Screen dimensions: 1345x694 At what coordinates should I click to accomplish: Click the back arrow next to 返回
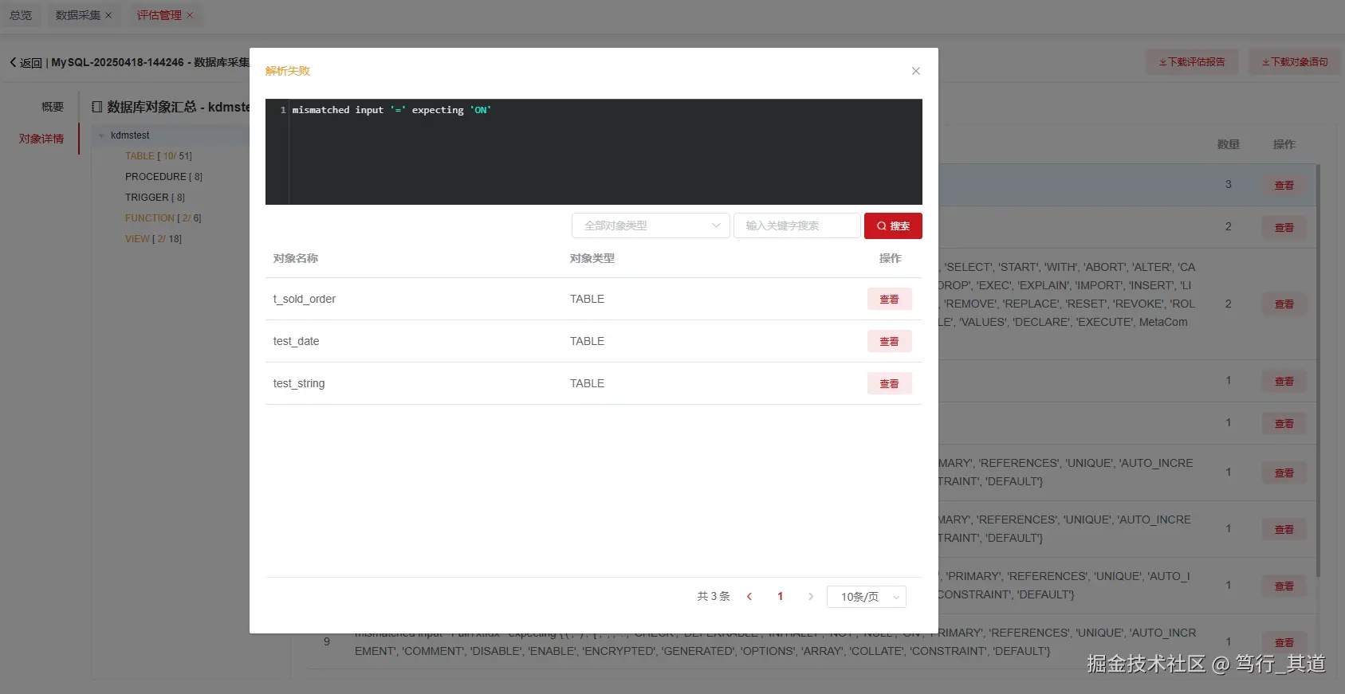(13, 62)
